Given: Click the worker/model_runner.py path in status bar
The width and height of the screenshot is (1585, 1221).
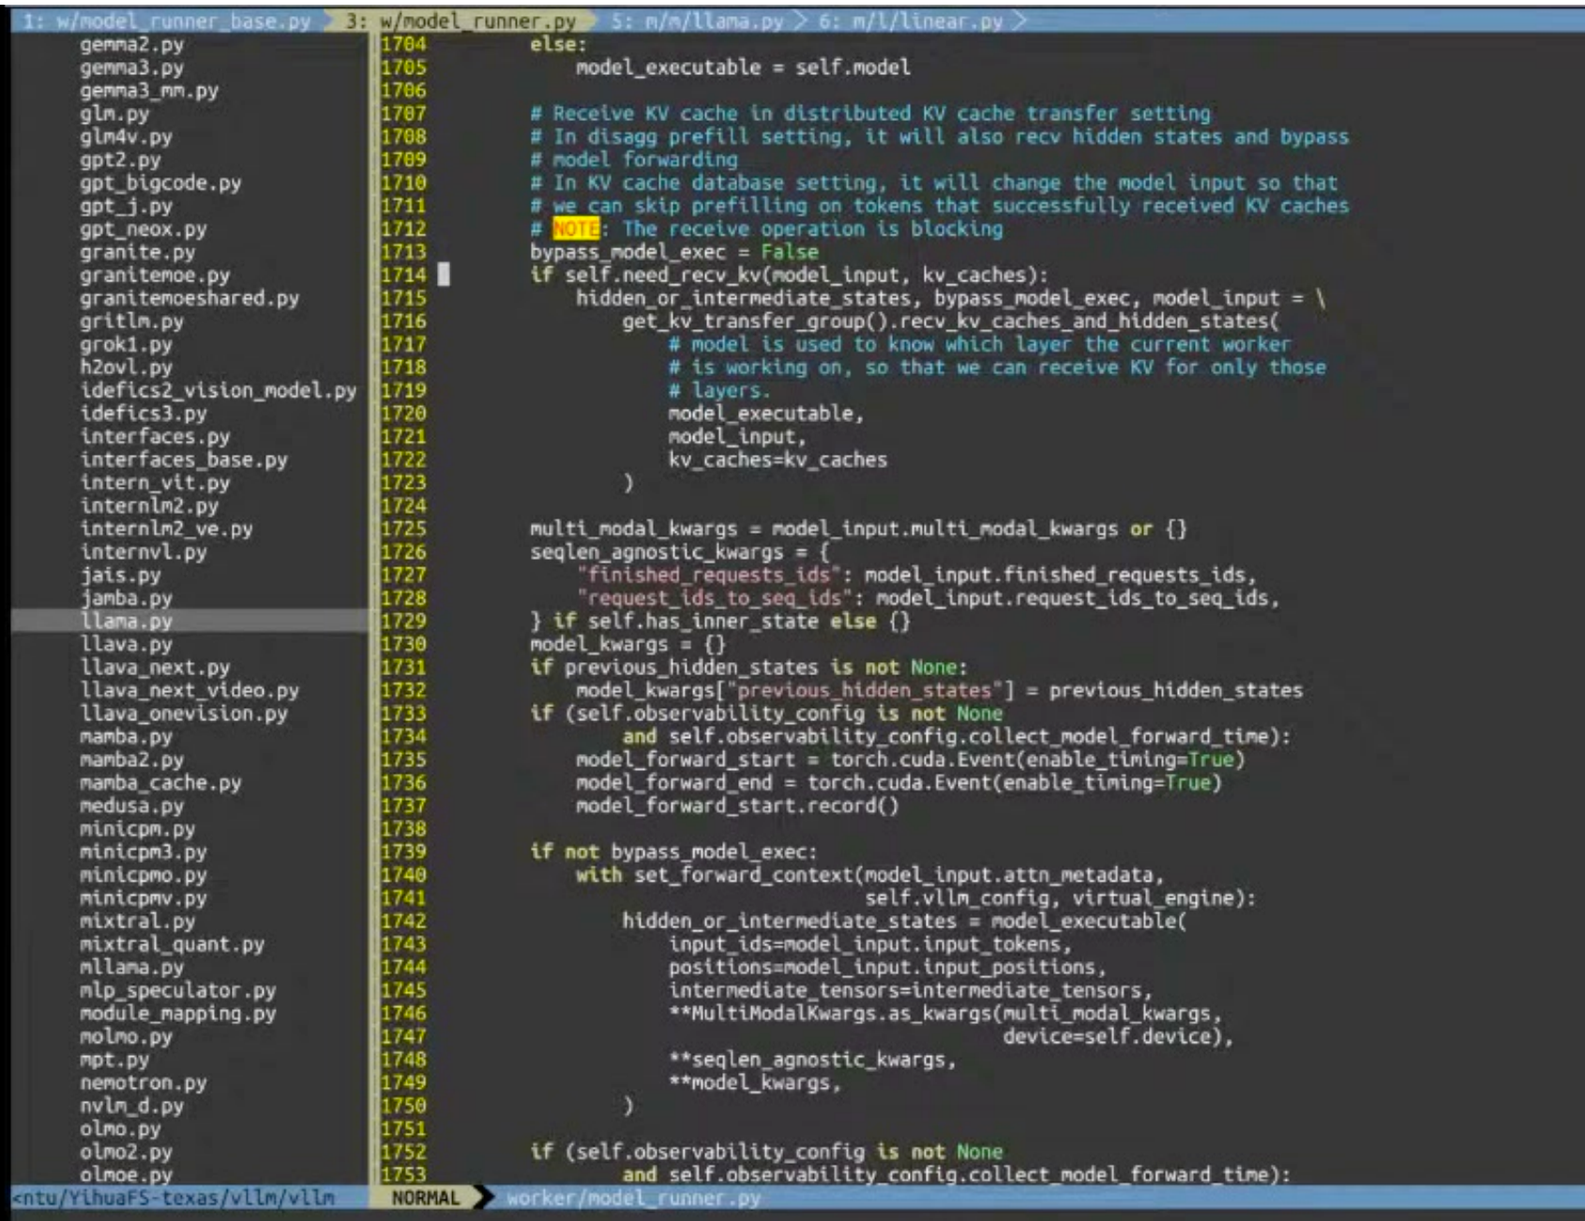Looking at the screenshot, I should coord(633,1198).
